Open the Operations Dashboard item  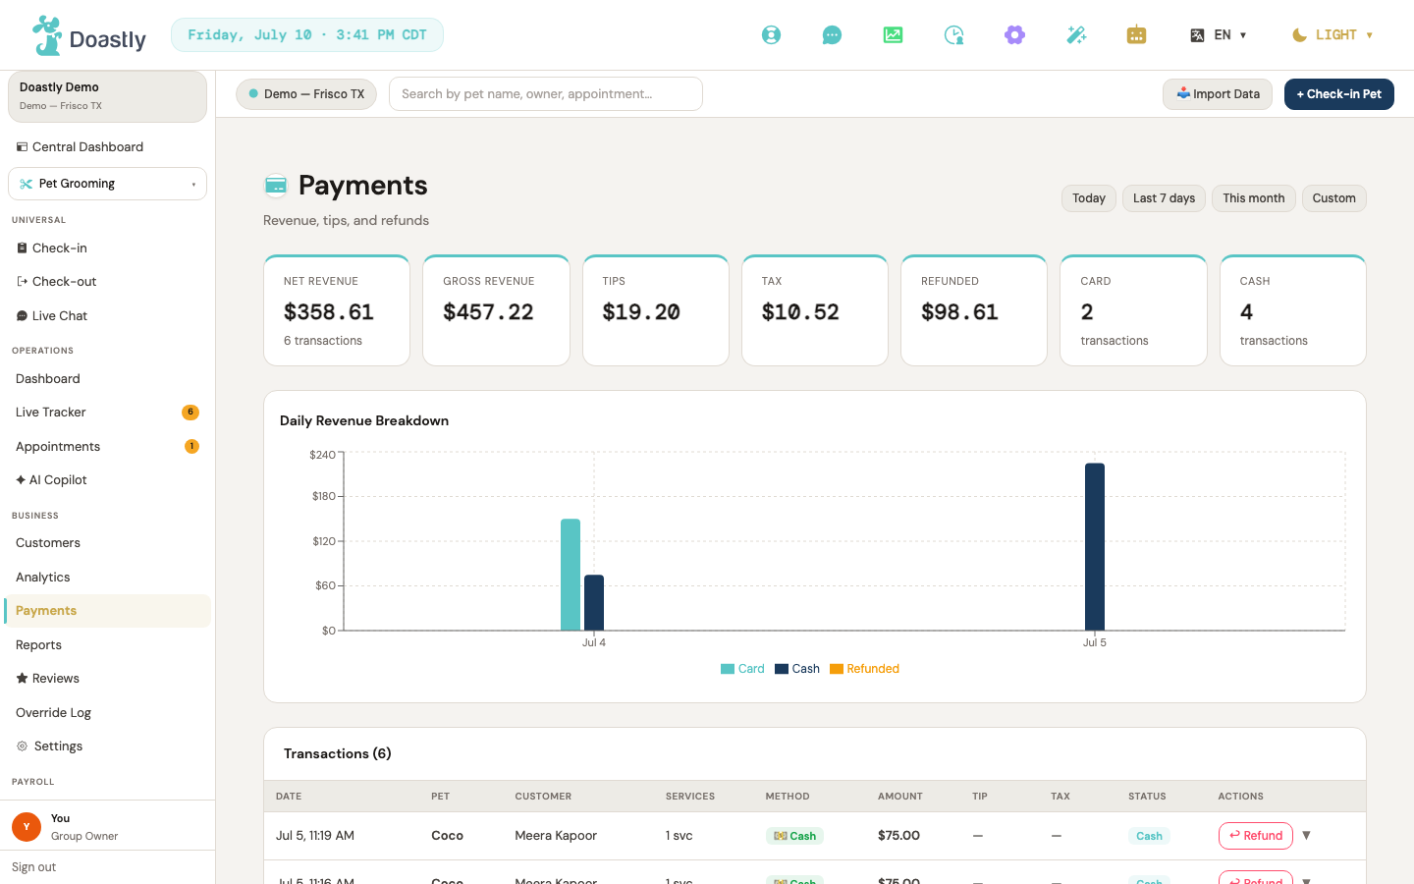tap(107, 379)
